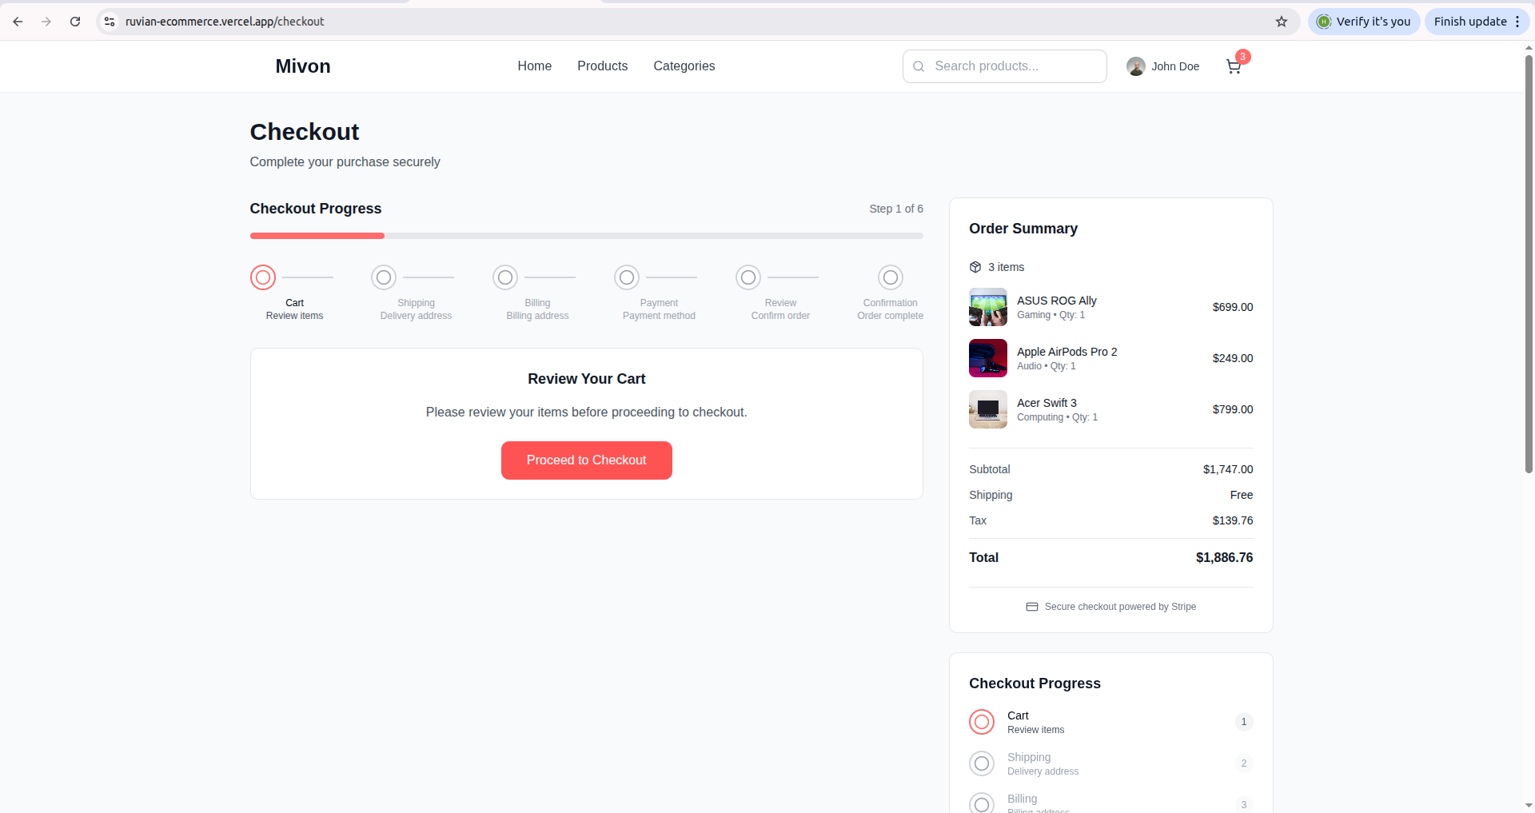Click the Cart circle in sidebar progress
Image resolution: width=1535 pixels, height=813 pixels.
[982, 722]
